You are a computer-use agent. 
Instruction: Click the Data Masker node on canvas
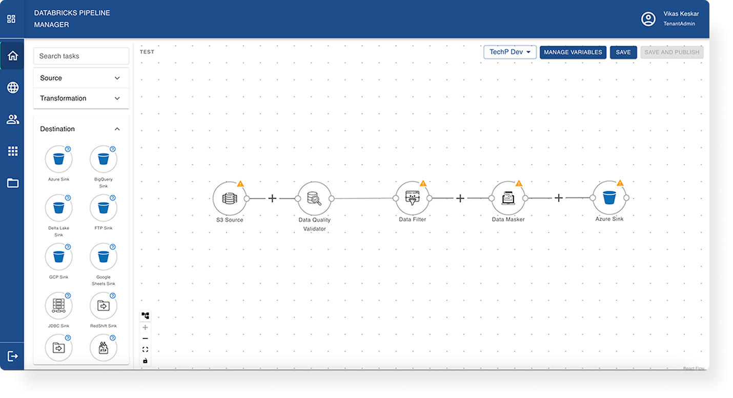point(508,197)
